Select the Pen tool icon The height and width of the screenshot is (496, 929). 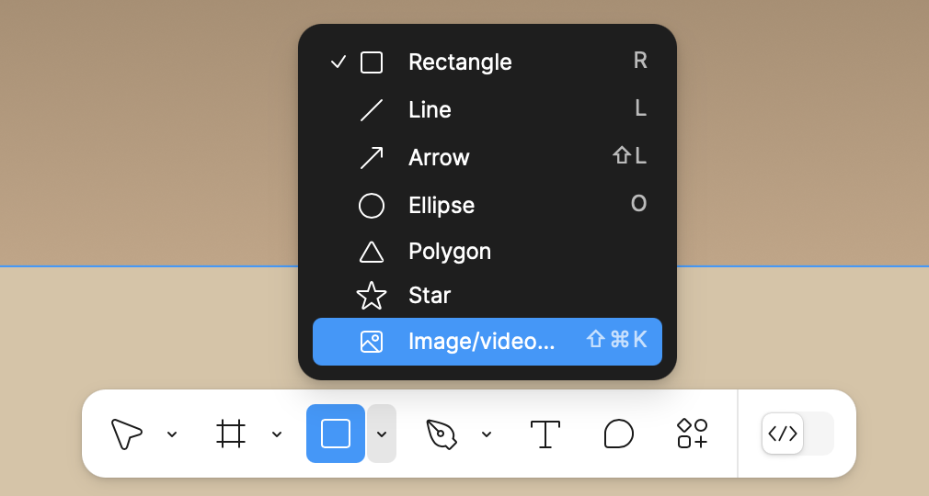pyautogui.click(x=442, y=434)
